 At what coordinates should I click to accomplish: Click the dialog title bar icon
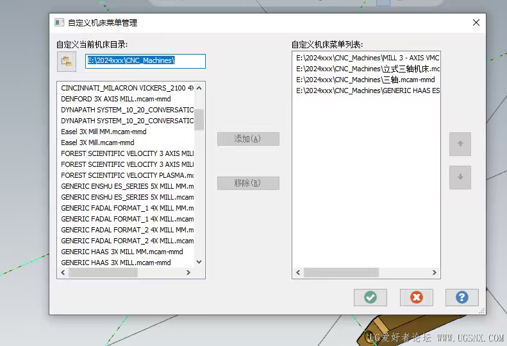59,22
